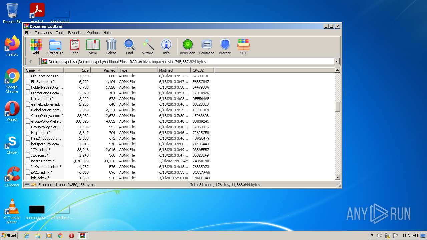This screenshot has height=240, width=427.
Task: Open the View file tool
Action: [x=93, y=47]
